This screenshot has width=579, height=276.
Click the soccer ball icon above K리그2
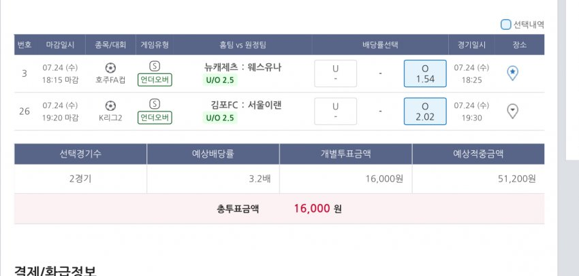(111, 105)
